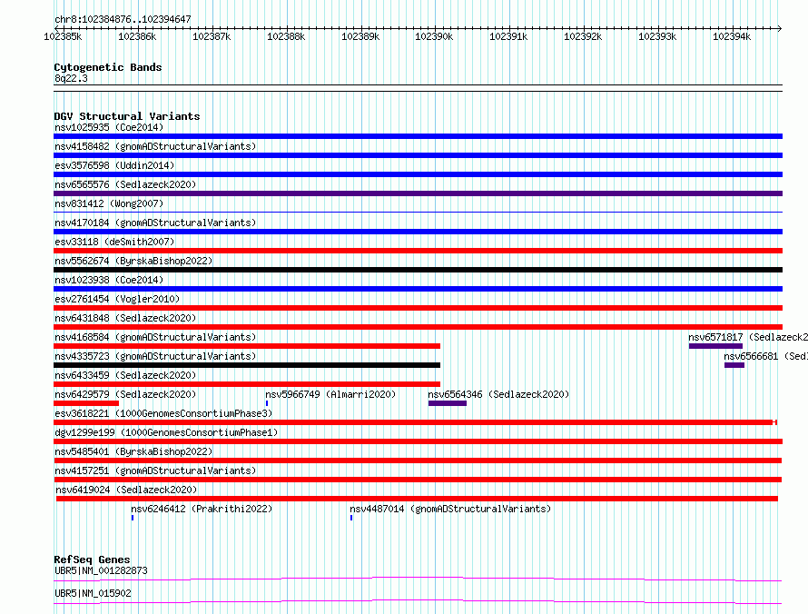This screenshot has width=808, height=614.
Task: Click the black bar under nsv5562674
Action: 418,270
